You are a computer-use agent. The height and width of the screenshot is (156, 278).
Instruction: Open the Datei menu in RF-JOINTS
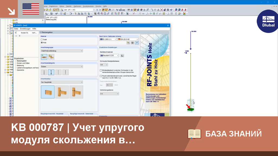(x=16, y=29)
